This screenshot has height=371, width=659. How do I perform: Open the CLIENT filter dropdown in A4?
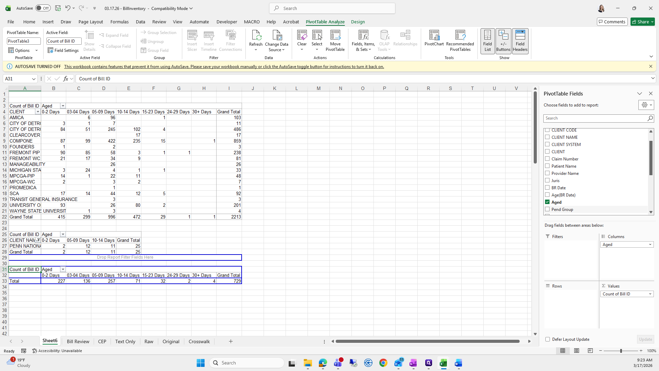(x=38, y=112)
